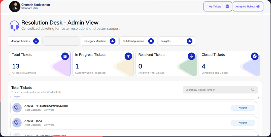Click the headset Resolution Desk logo
271x137 pixels.
(x=14, y=26)
